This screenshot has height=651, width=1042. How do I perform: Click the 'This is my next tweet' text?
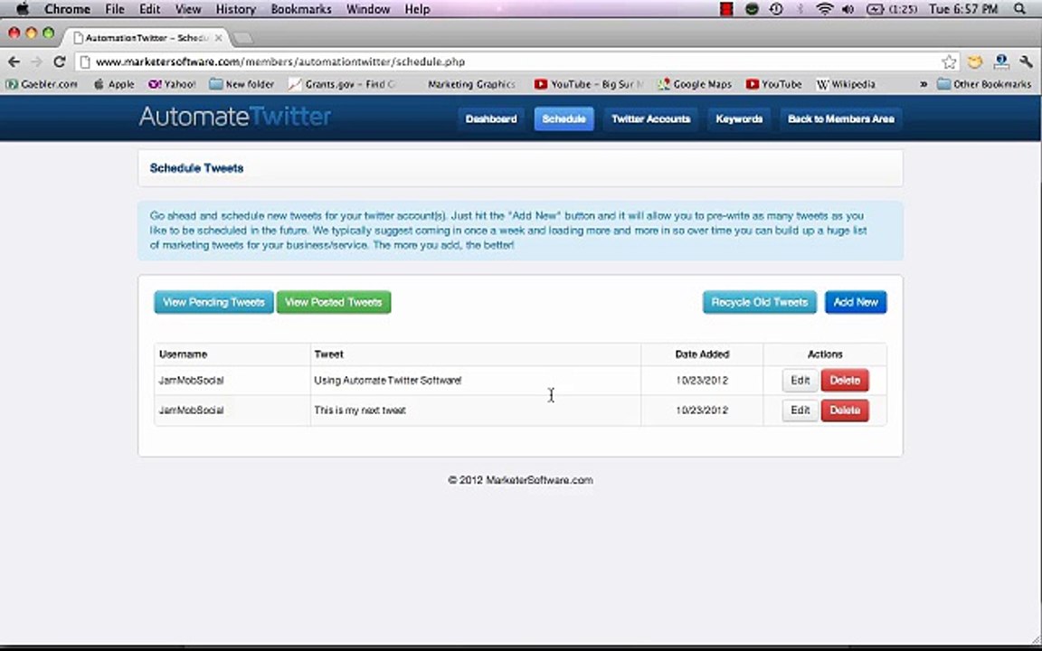tap(359, 410)
